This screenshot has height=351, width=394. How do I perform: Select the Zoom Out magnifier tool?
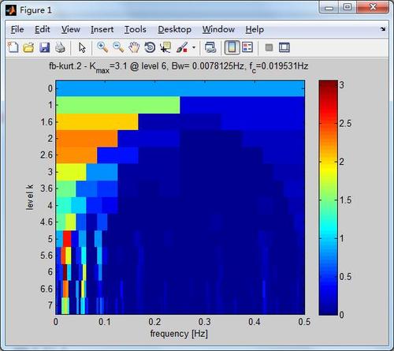pyautogui.click(x=118, y=47)
